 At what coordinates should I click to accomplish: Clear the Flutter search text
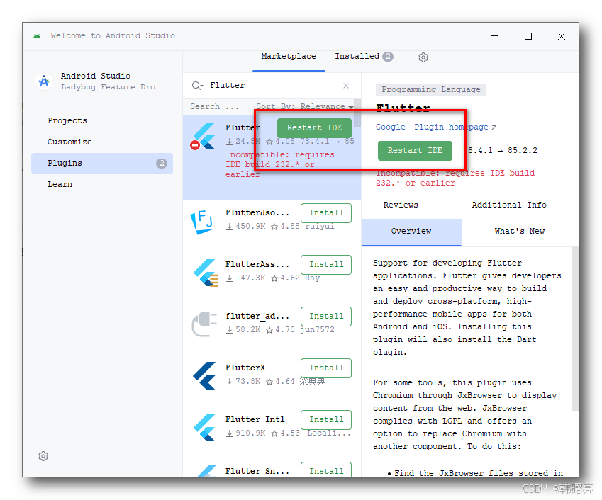point(346,86)
